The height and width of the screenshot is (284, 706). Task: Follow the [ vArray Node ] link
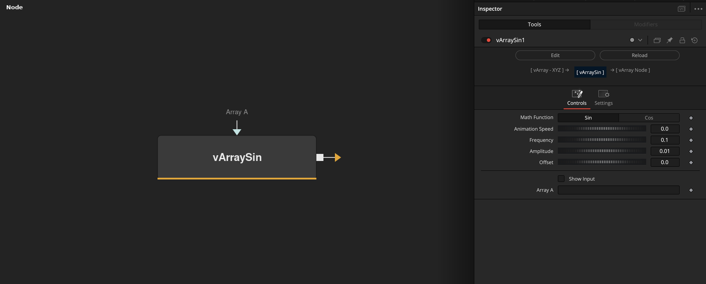tap(631, 70)
